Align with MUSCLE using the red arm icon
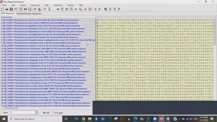 coord(39,9)
